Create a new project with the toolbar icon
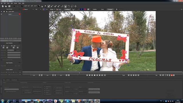 pyautogui.click(x=3, y=6)
